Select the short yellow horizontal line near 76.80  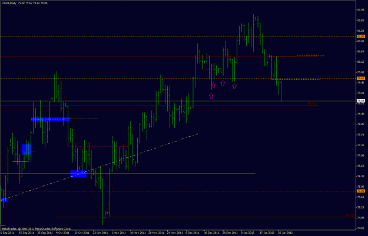click(x=21, y=161)
